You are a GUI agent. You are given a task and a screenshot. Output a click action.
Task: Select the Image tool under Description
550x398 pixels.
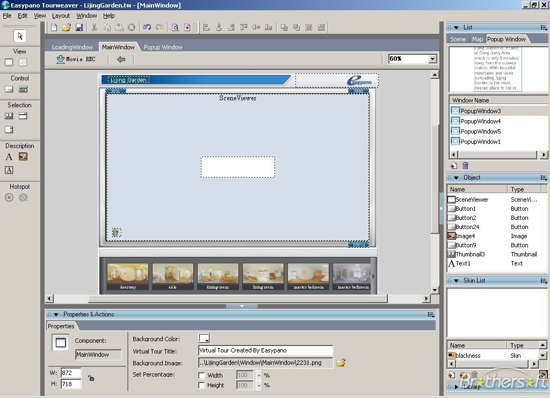(23, 157)
